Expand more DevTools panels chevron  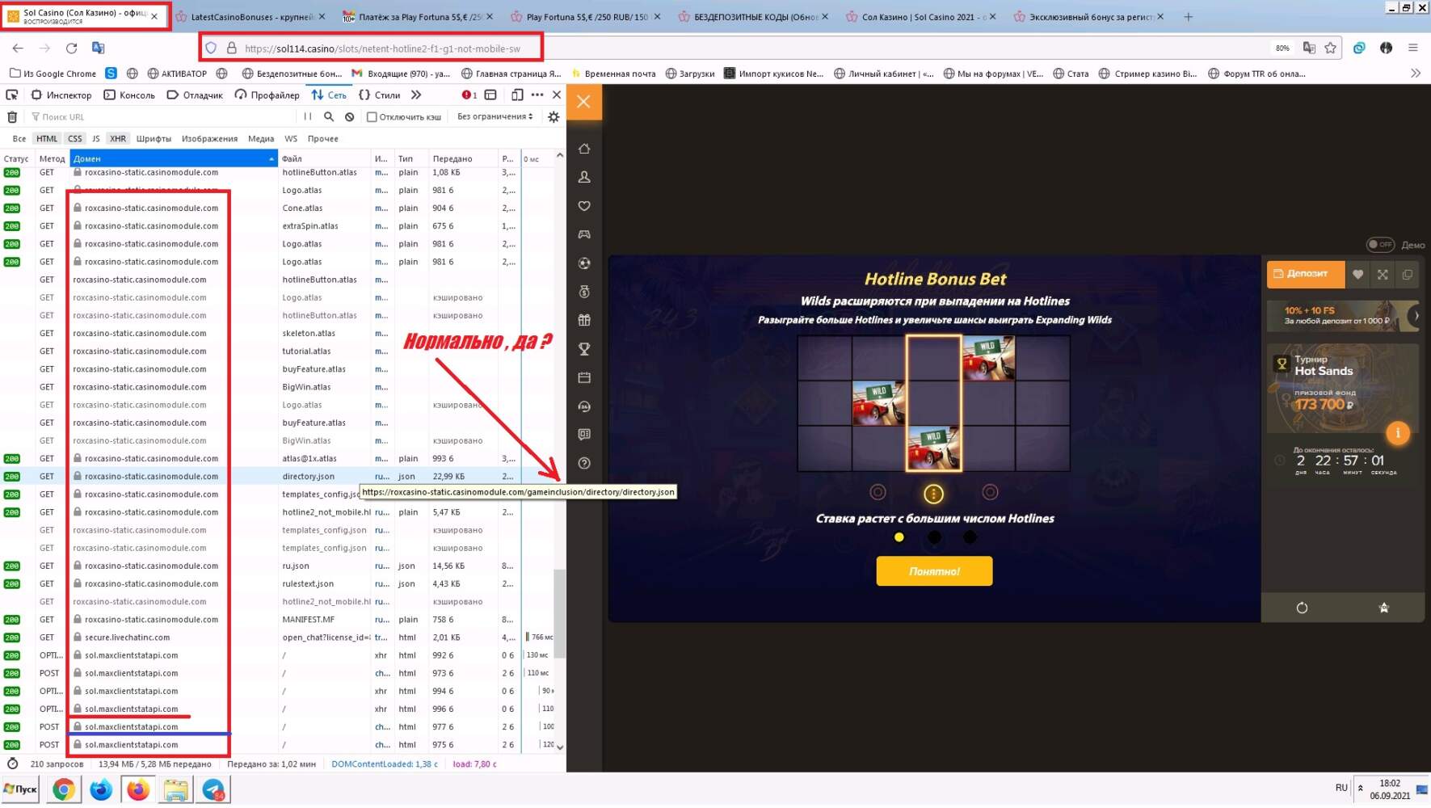tap(416, 95)
